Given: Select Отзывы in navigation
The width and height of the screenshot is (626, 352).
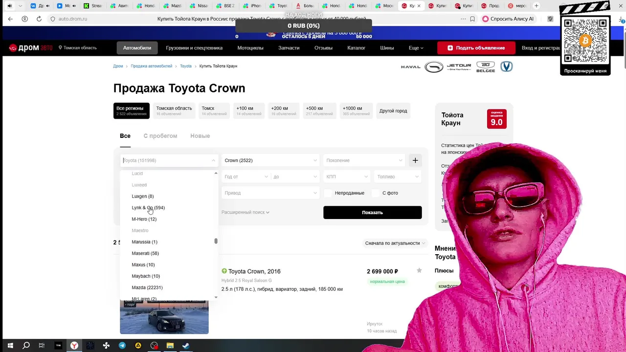Looking at the screenshot, I should tap(323, 48).
